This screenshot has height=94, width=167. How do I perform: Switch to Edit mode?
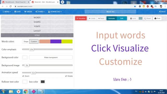(122, 18)
